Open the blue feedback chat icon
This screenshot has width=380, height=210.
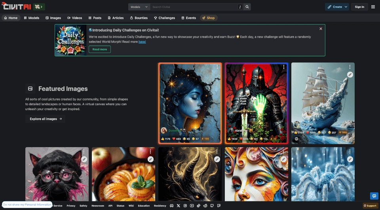(x=374, y=196)
